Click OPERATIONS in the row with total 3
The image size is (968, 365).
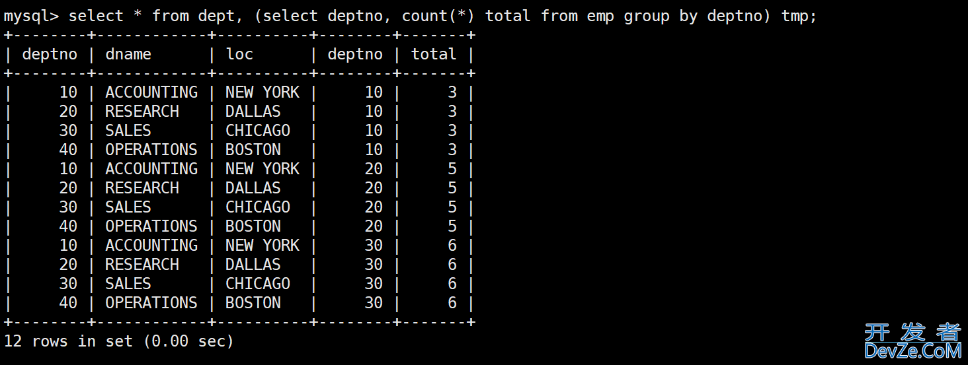151,149
